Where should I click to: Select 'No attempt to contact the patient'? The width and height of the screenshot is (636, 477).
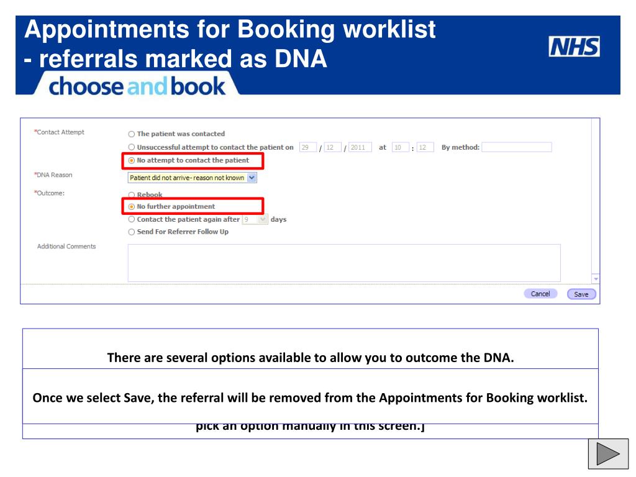coord(132,161)
